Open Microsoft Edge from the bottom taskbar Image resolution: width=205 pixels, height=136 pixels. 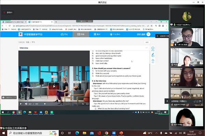[77, 133]
